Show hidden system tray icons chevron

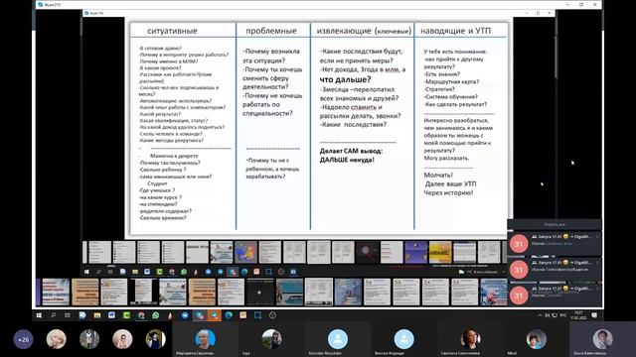(x=540, y=315)
